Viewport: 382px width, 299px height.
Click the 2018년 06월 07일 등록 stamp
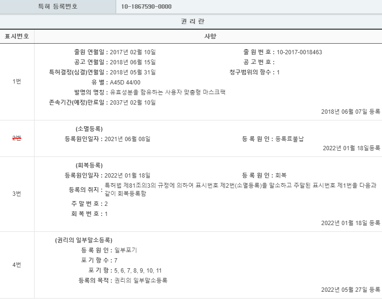pos(350,112)
